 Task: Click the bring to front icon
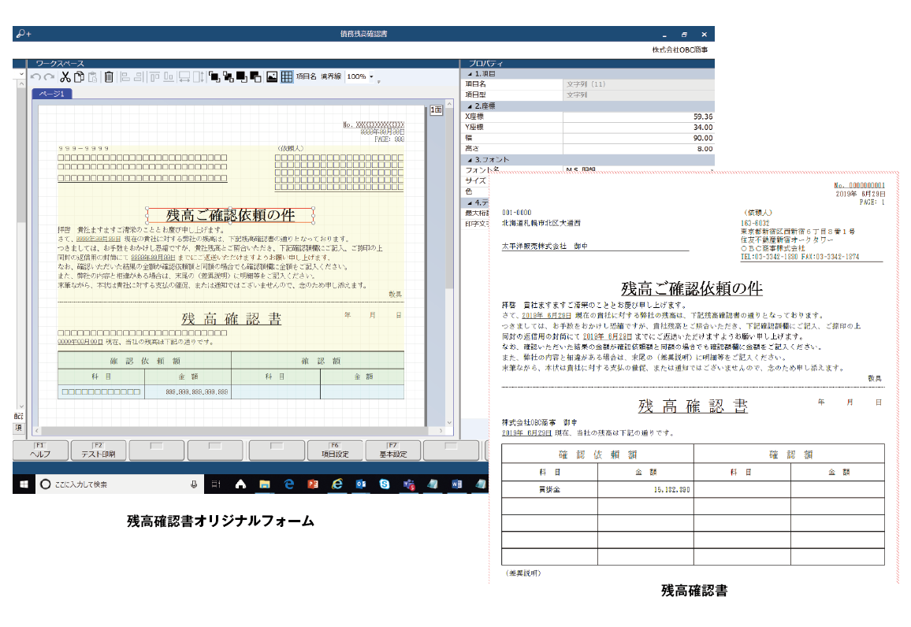pyautogui.click(x=214, y=76)
